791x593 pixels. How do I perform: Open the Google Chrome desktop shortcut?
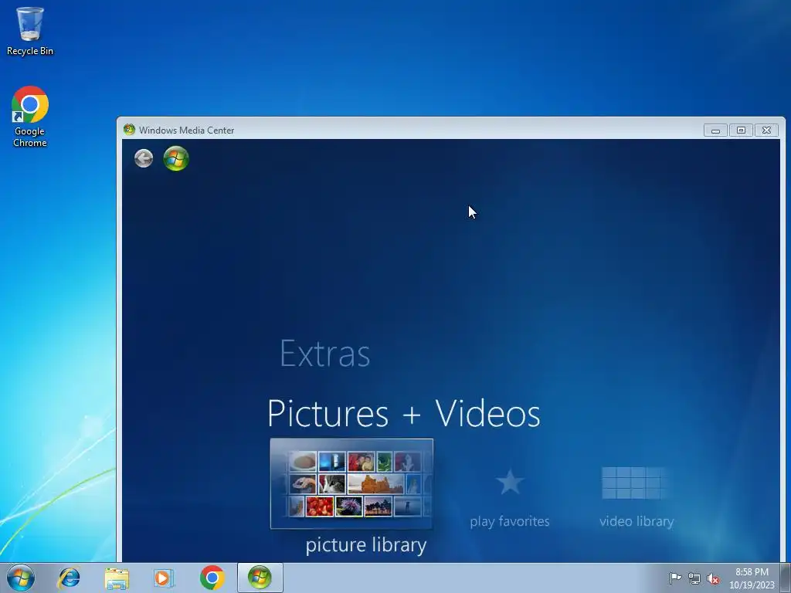[x=30, y=117]
